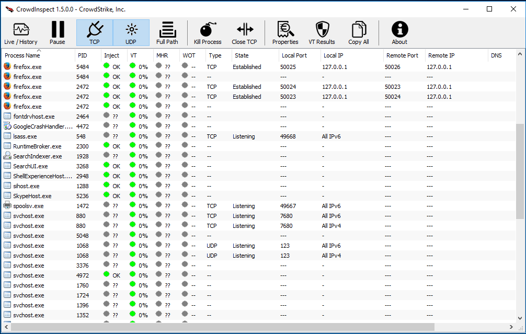Select SearchUI.exe process row

click(x=259, y=166)
